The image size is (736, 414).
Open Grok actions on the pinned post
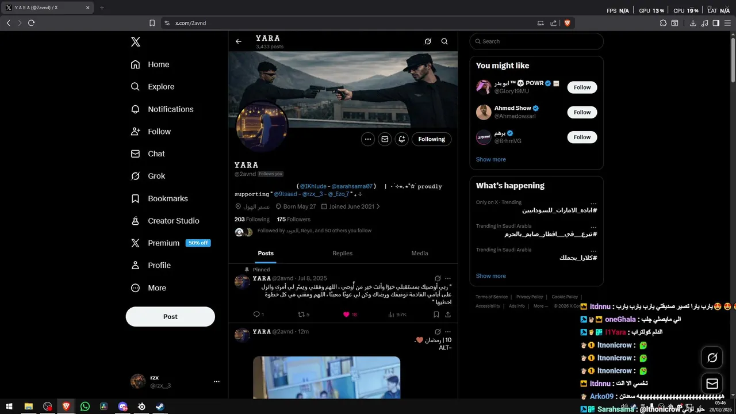[438, 278]
